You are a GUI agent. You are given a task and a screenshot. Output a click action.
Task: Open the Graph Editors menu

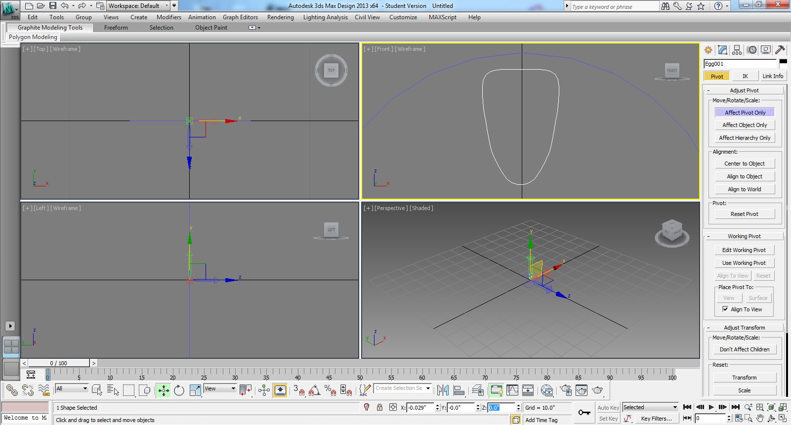tap(240, 17)
